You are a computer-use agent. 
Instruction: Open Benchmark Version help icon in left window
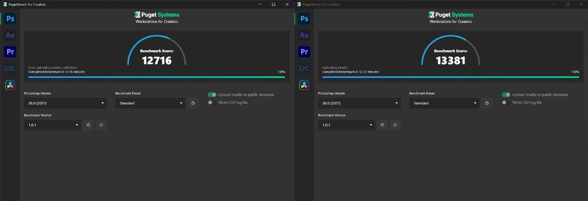pos(88,125)
